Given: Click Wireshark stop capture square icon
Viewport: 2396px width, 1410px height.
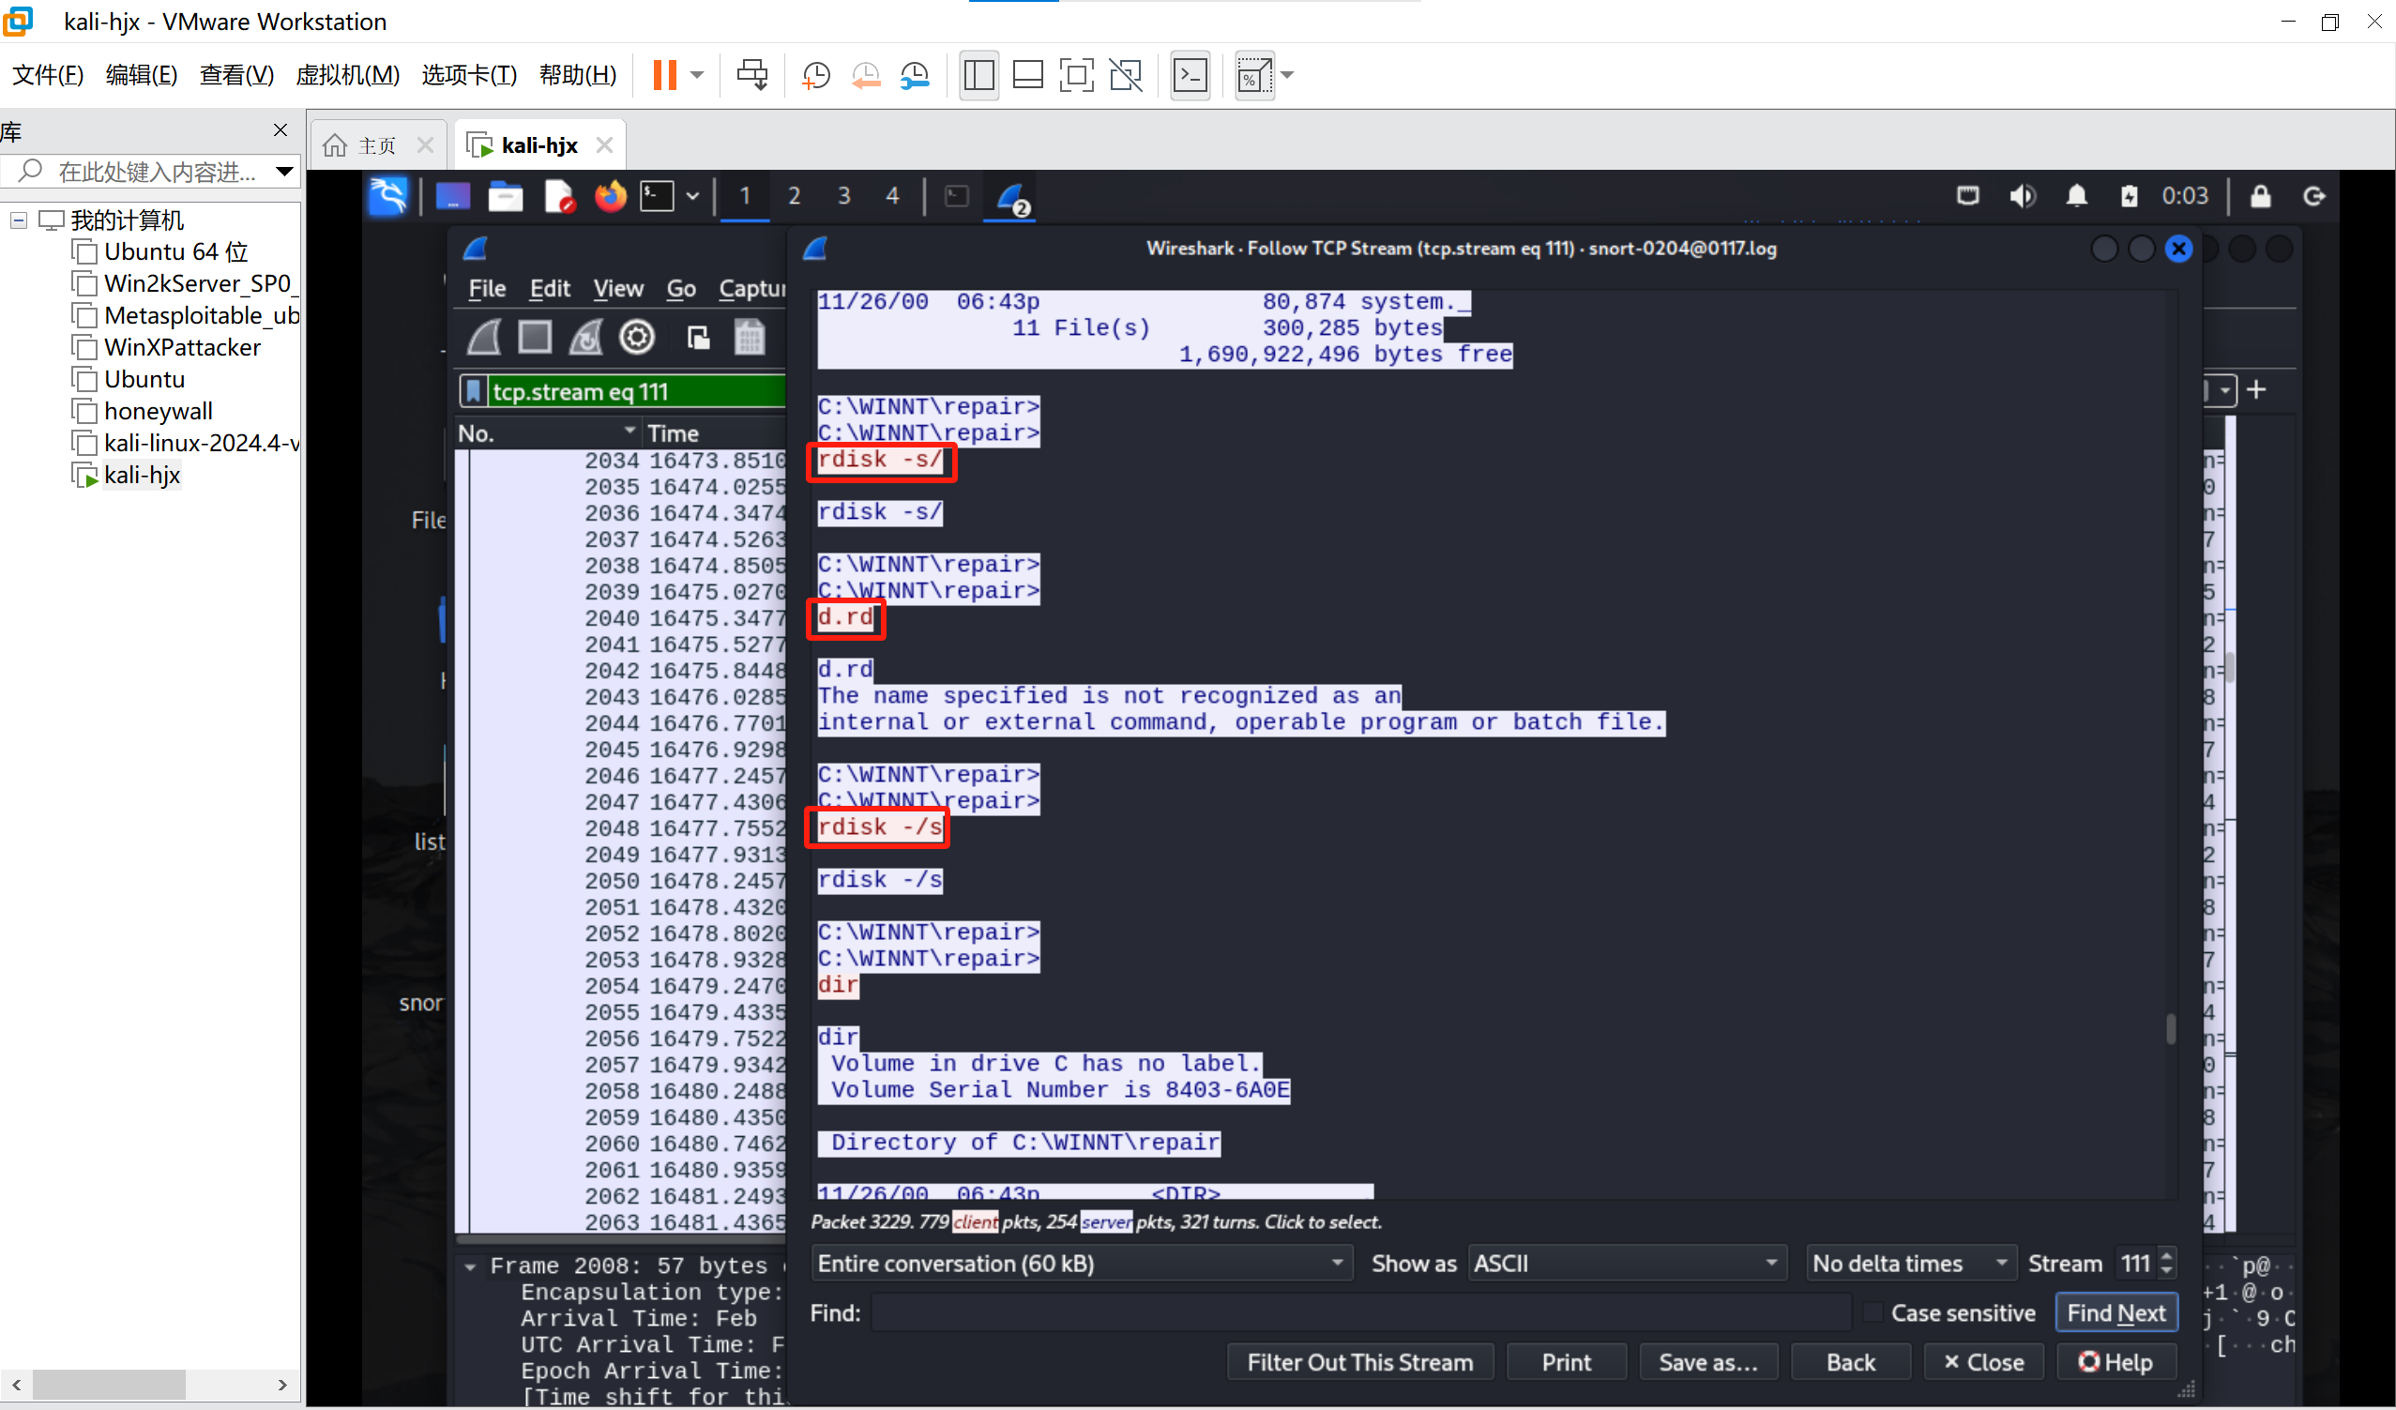Looking at the screenshot, I should 535,339.
